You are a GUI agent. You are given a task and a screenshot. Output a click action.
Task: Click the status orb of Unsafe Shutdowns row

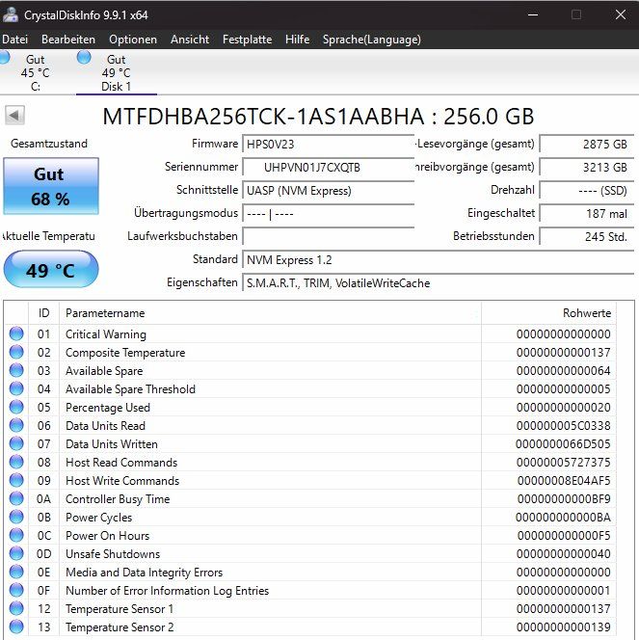16,553
